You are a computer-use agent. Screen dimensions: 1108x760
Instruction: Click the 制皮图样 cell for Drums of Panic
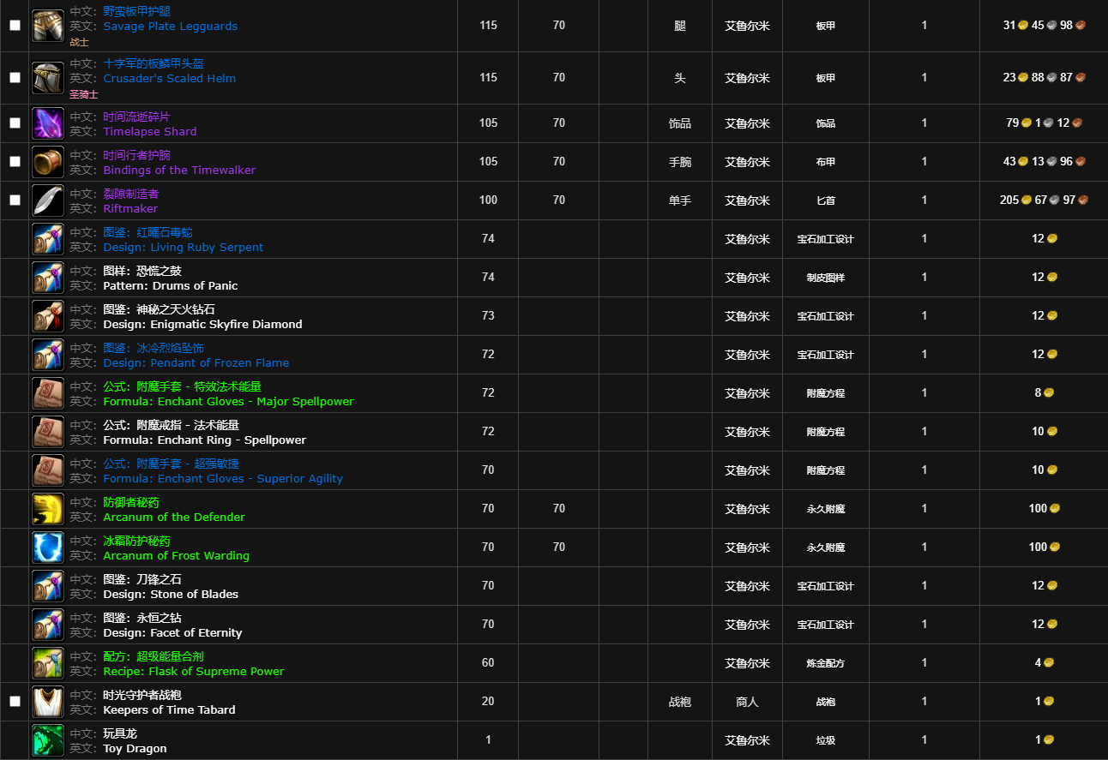tap(826, 278)
